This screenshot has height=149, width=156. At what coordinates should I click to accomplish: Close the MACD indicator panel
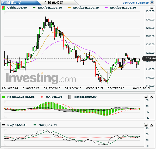point(151,97)
